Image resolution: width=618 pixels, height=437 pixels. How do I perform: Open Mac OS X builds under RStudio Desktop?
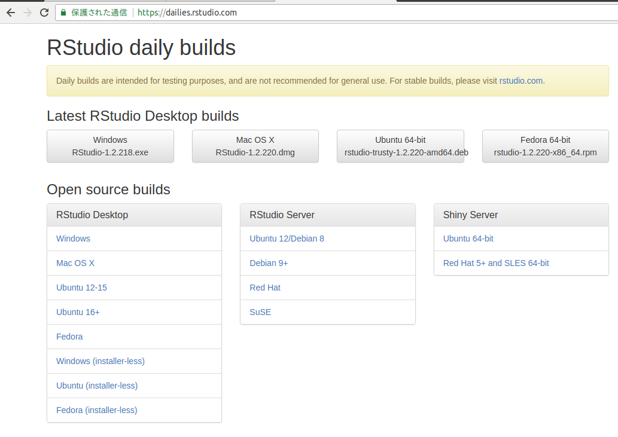tap(75, 263)
